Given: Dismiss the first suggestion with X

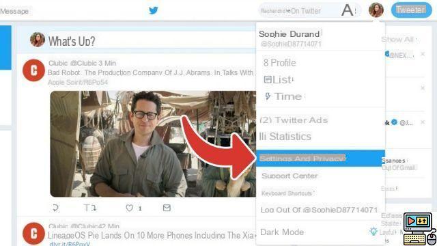Looking at the screenshot, I should (x=423, y=54).
